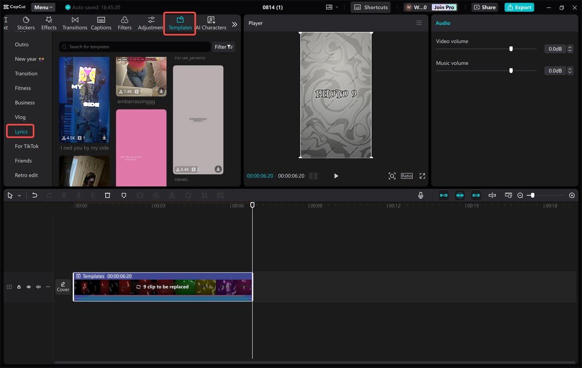Open the Filter dropdown for templates
This screenshot has height=368, width=582.
224,47
